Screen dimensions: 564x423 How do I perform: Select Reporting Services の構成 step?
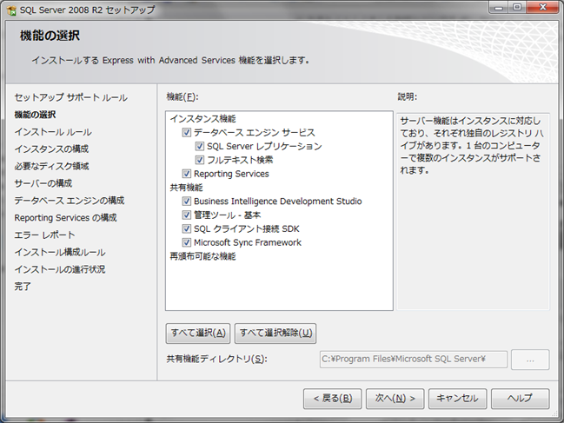tap(65, 218)
